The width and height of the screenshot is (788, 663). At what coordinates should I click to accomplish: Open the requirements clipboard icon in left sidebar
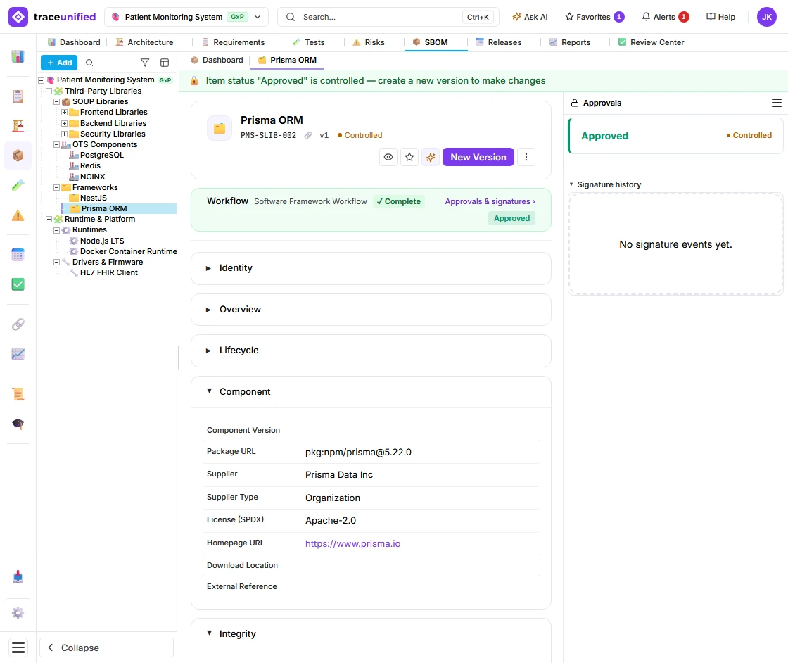point(18,96)
